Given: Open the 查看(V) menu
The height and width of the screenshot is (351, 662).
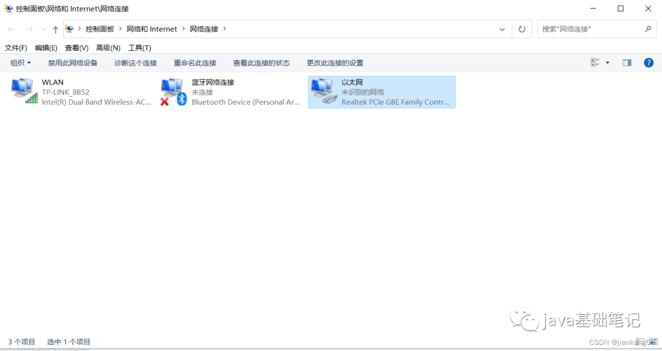Looking at the screenshot, I should [77, 48].
